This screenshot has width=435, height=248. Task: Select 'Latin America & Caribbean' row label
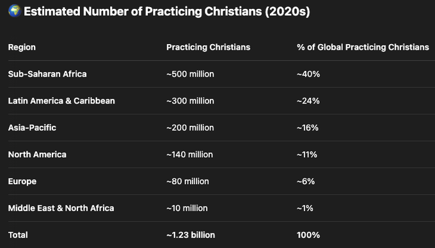point(61,101)
